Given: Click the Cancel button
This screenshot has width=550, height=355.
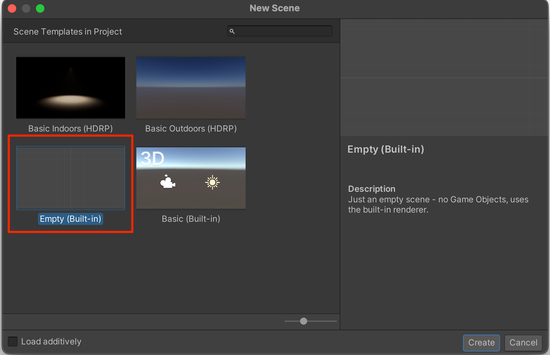Looking at the screenshot, I should pyautogui.click(x=523, y=343).
